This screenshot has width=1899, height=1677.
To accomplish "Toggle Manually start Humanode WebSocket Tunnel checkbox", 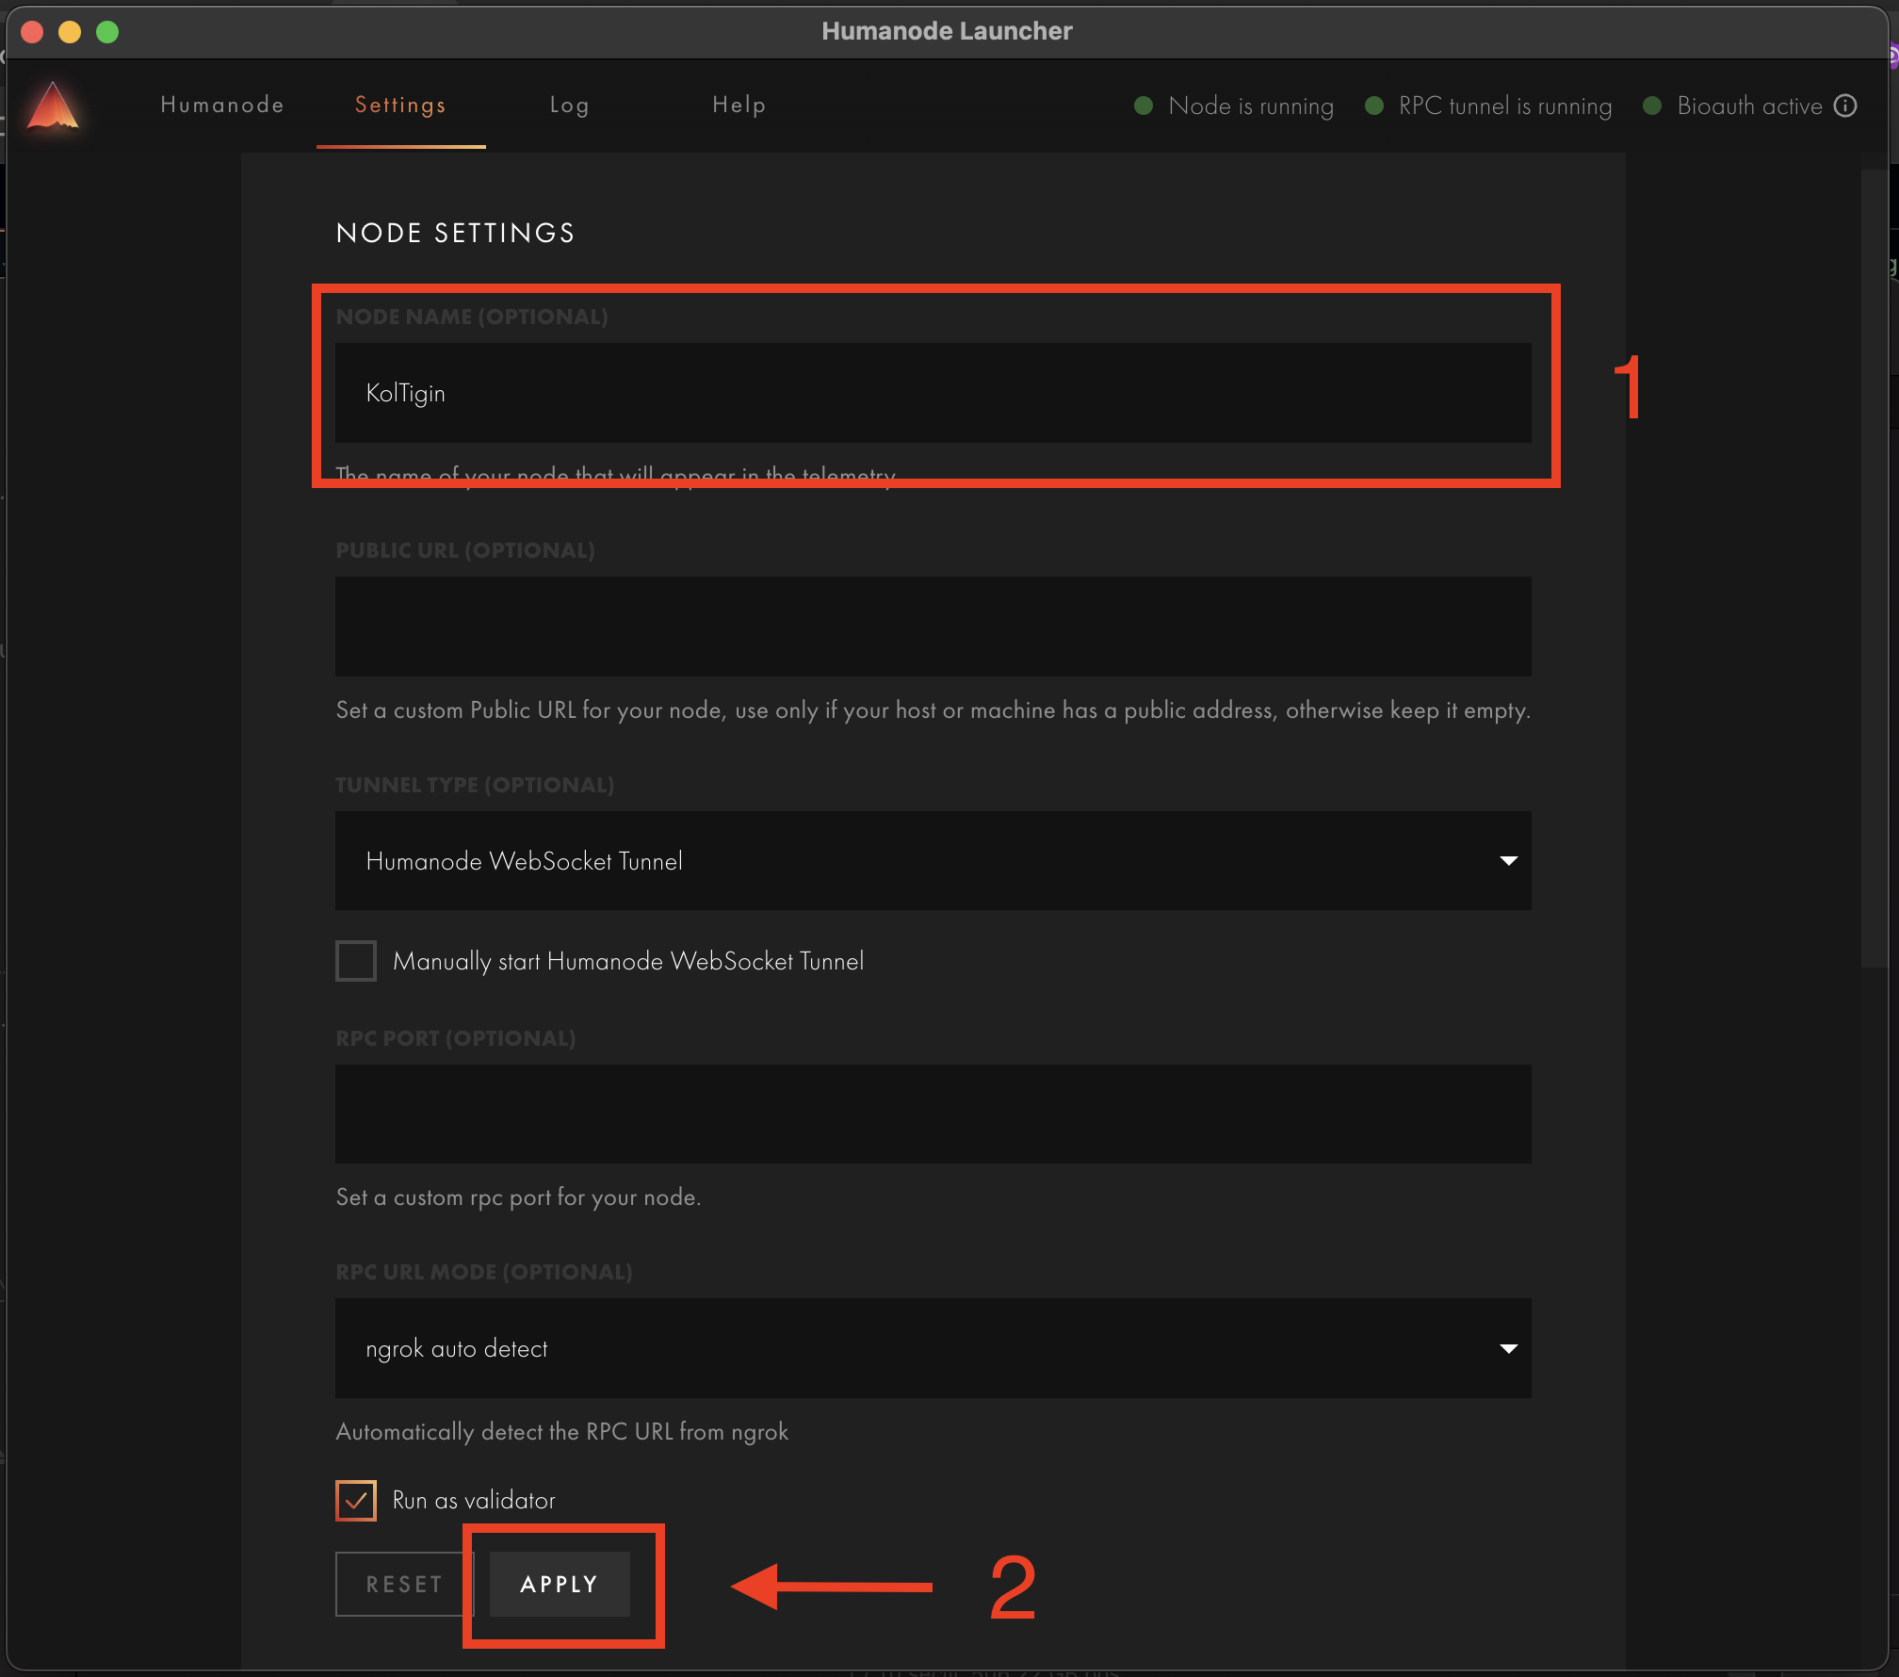I will click(356, 961).
